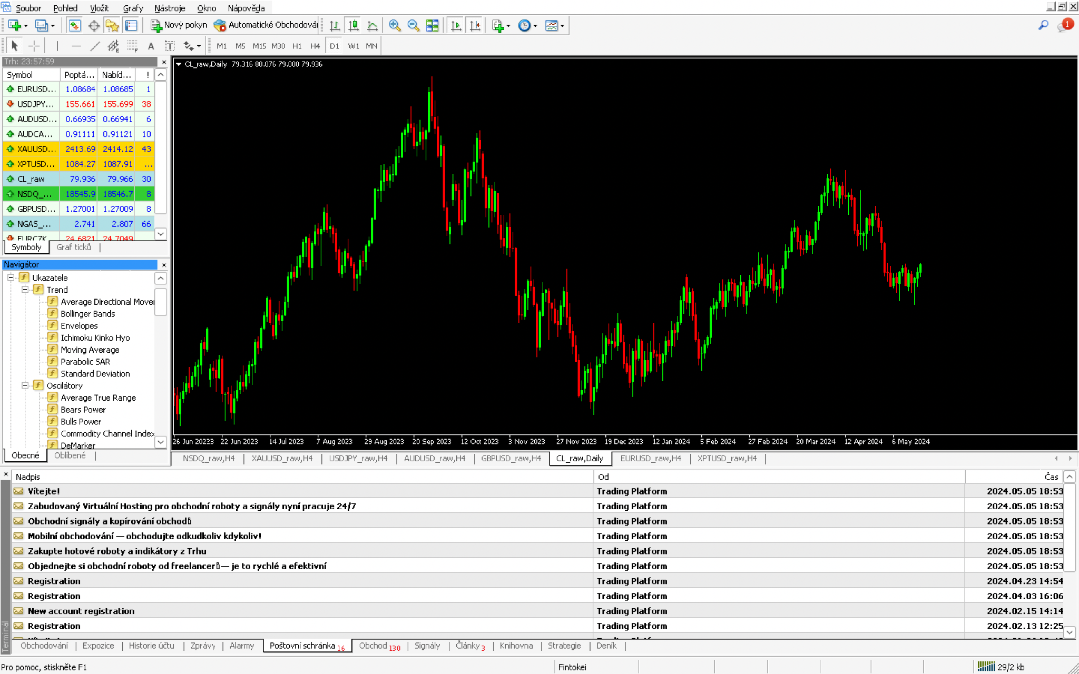Select the crosshair tool
The image size is (1079, 674).
34,46
